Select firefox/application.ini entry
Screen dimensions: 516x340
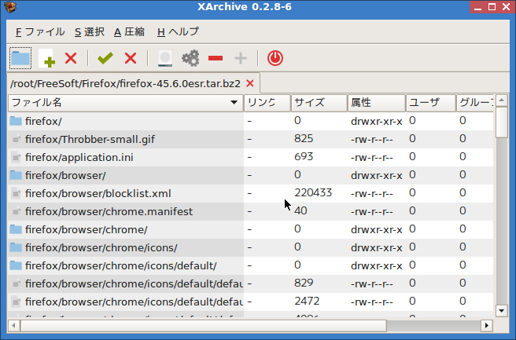click(x=250, y=157)
